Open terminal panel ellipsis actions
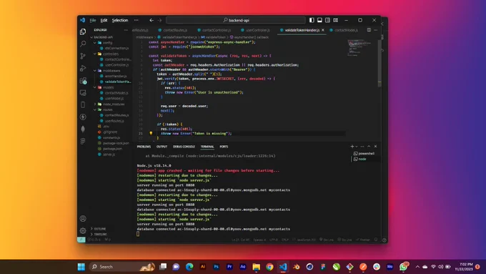 click(x=362, y=147)
